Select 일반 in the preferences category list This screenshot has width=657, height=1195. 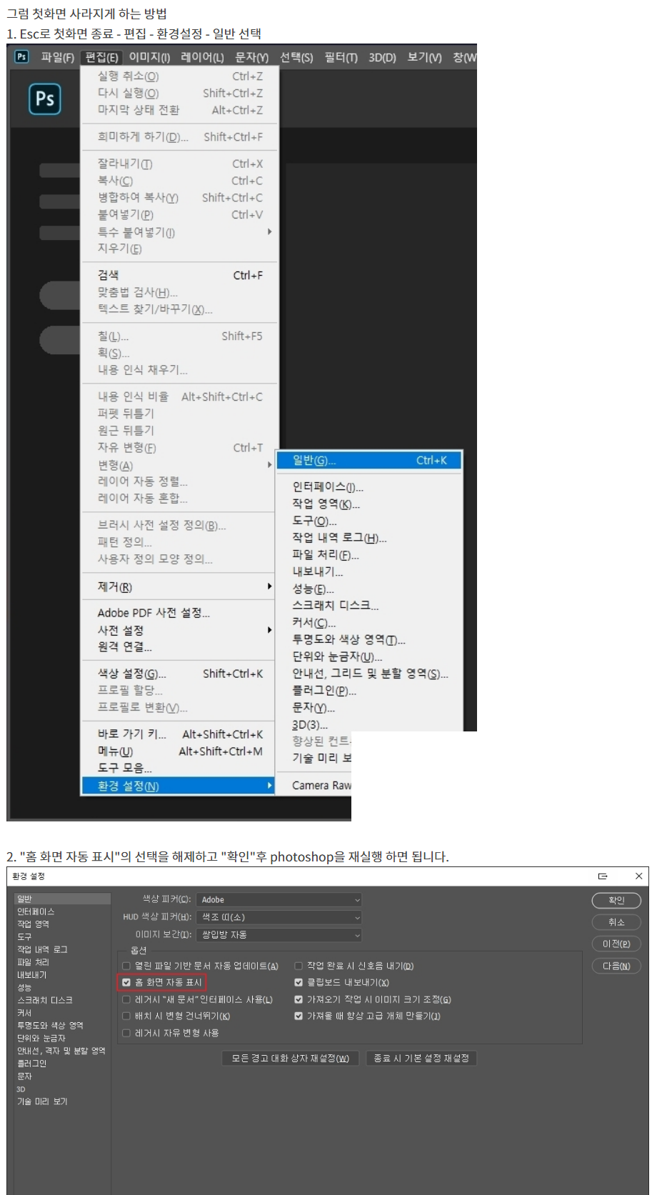coord(62,899)
